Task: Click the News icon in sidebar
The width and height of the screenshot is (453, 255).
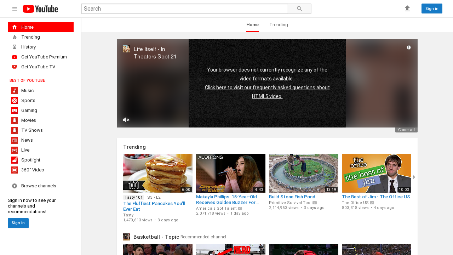Action: click(15, 140)
